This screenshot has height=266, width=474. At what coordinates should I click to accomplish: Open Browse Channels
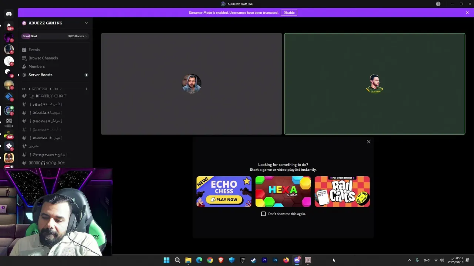click(55, 58)
